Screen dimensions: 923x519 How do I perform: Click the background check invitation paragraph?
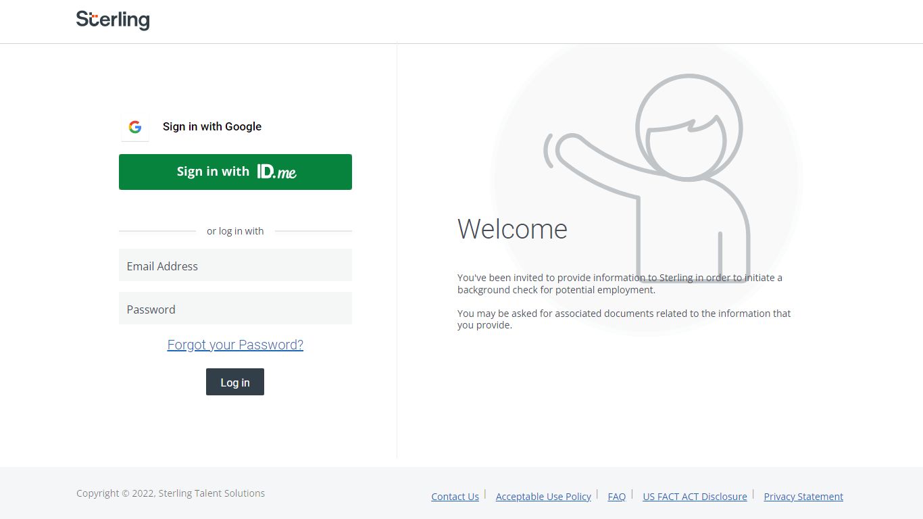click(620, 283)
